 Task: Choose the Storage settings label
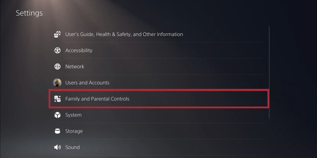tap(74, 131)
